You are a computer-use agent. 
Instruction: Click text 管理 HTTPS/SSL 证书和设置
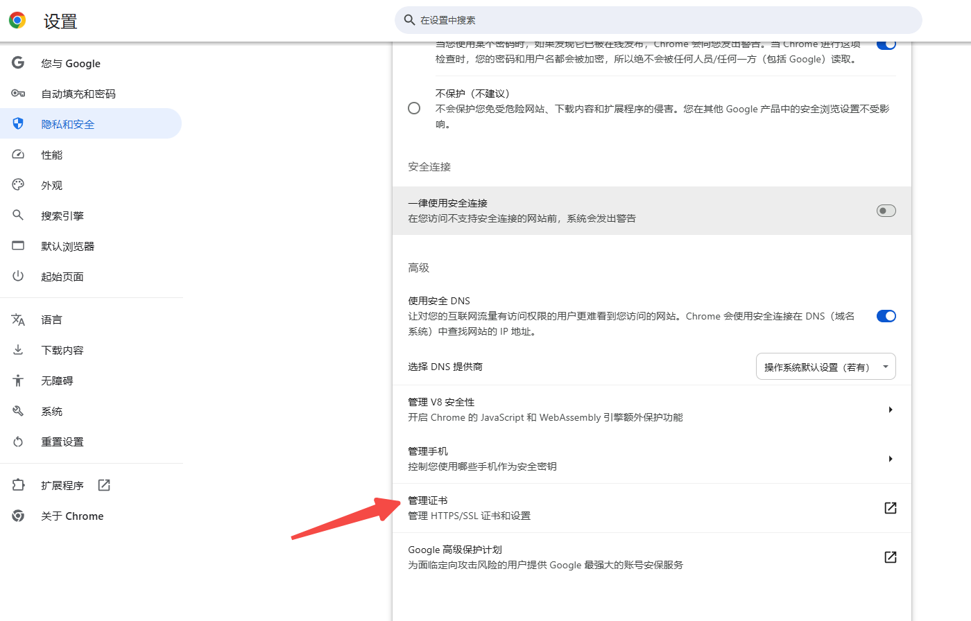(470, 516)
